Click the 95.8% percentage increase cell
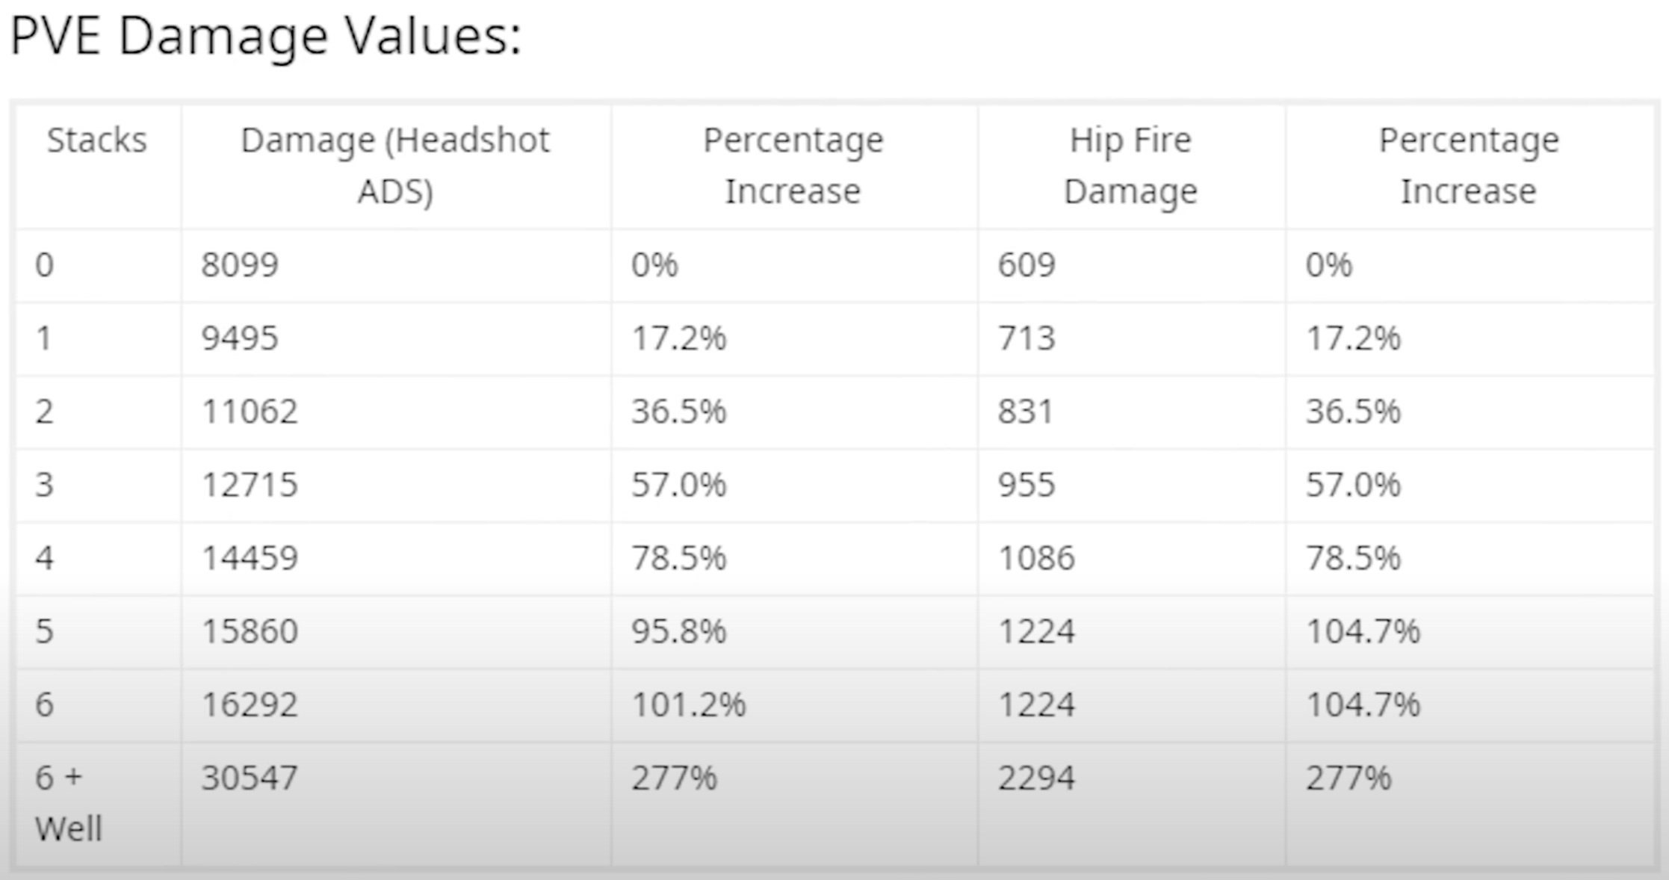 (678, 631)
